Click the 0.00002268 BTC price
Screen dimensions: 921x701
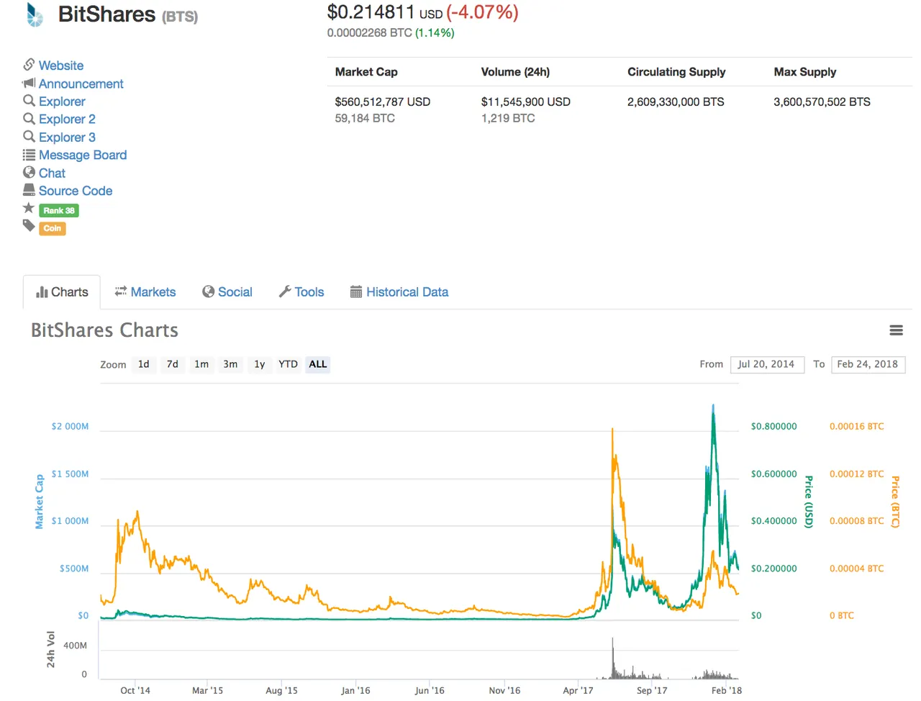coord(369,33)
